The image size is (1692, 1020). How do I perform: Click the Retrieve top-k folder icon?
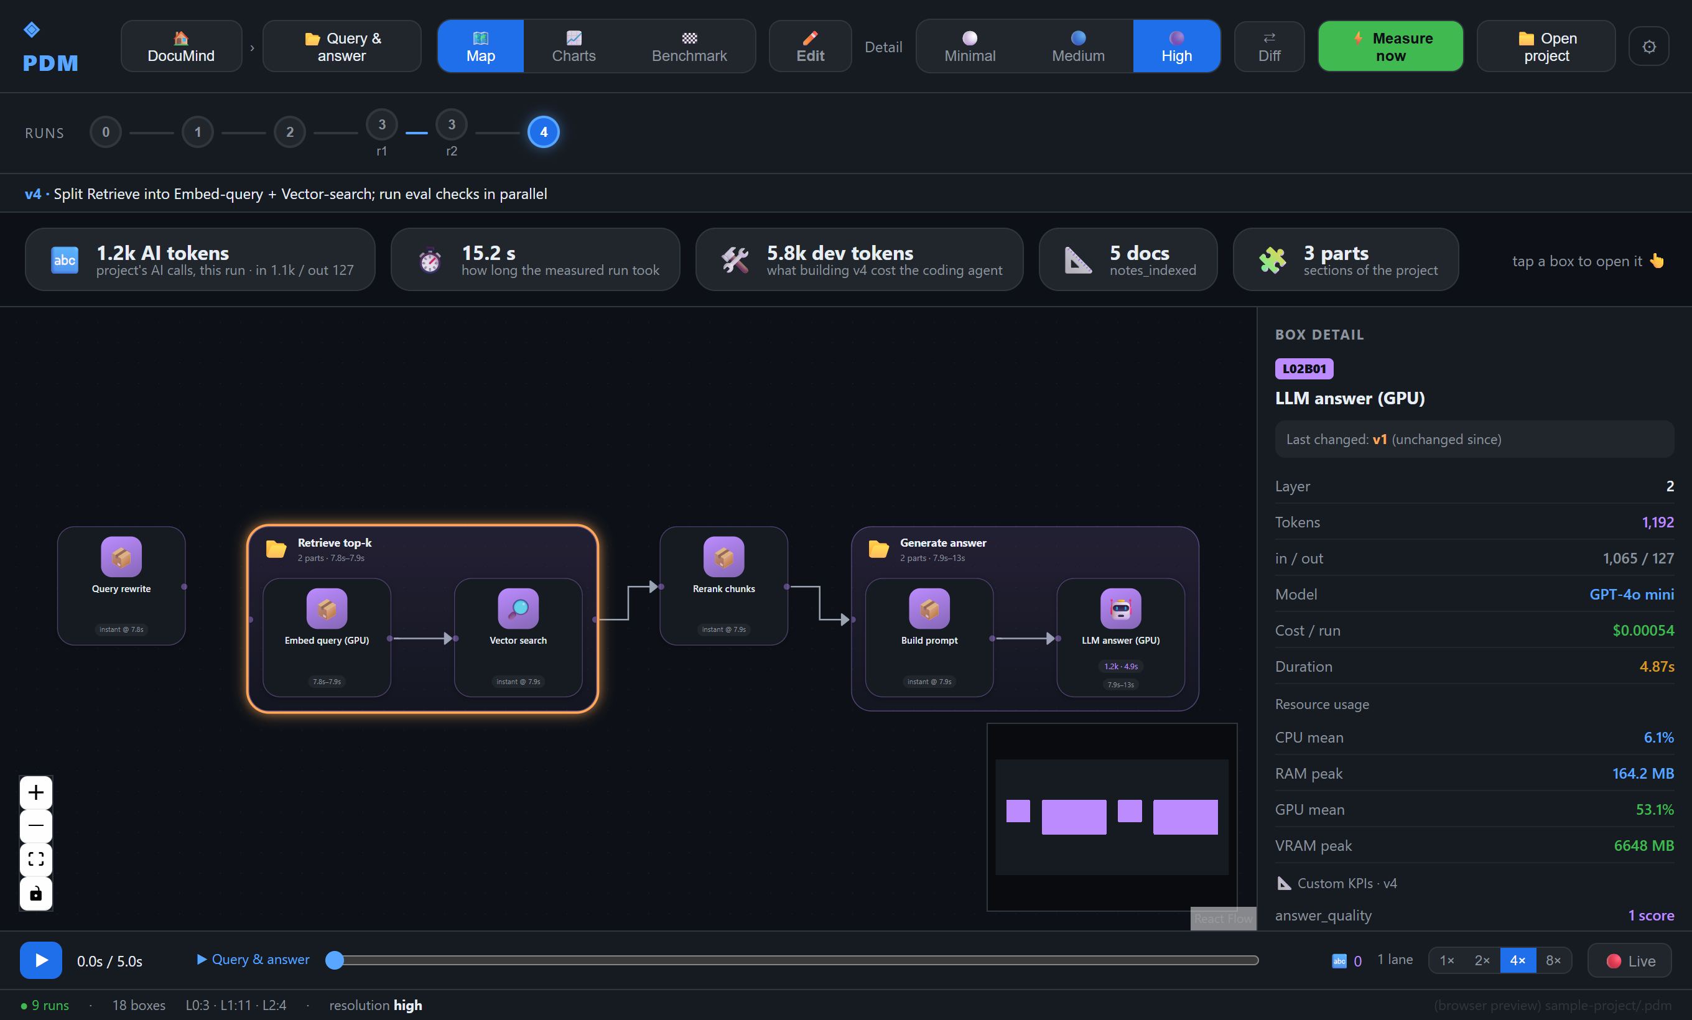pos(276,549)
